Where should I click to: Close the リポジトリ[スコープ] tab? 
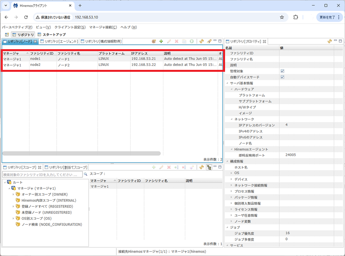tap(39, 167)
